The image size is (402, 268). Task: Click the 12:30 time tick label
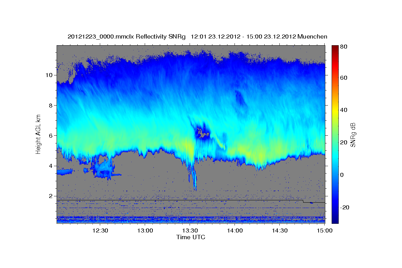click(100, 230)
